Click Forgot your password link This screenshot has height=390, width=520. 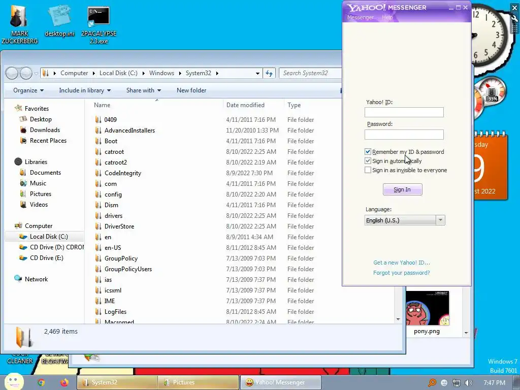(x=401, y=273)
